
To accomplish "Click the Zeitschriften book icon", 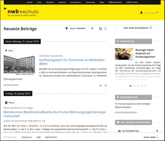I will (119, 131).
